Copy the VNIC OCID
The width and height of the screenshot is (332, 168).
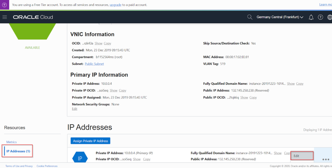point(107,43)
